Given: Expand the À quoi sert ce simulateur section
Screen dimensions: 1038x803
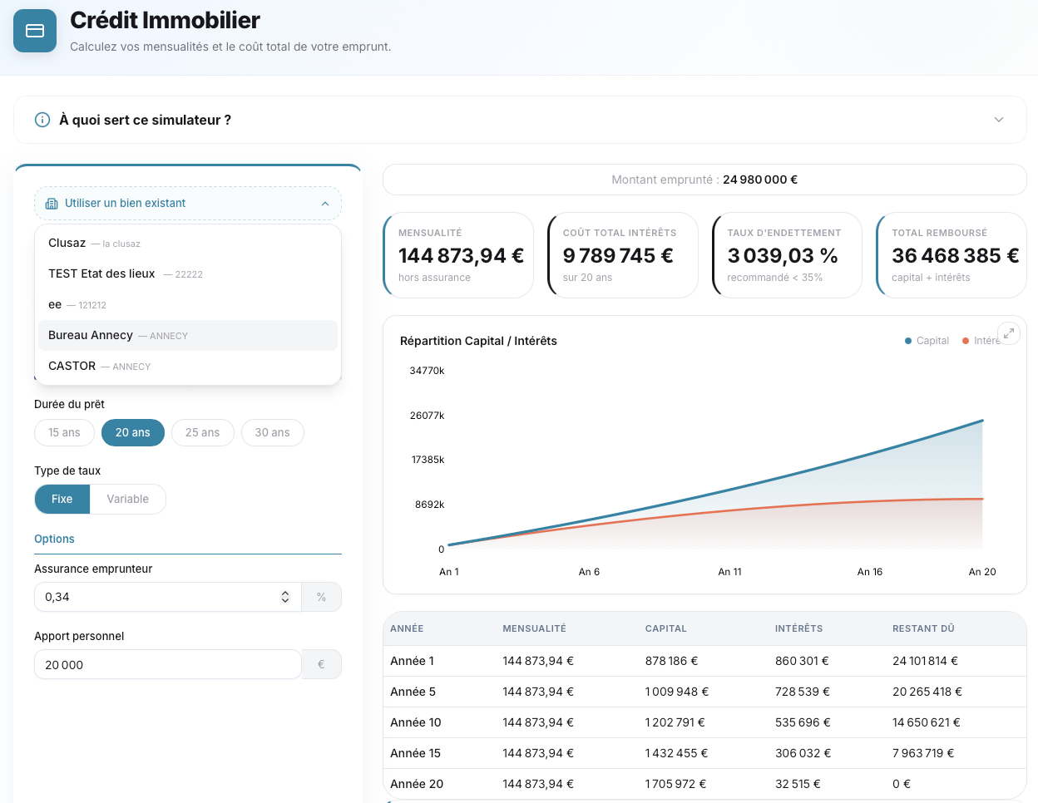Looking at the screenshot, I should point(998,120).
